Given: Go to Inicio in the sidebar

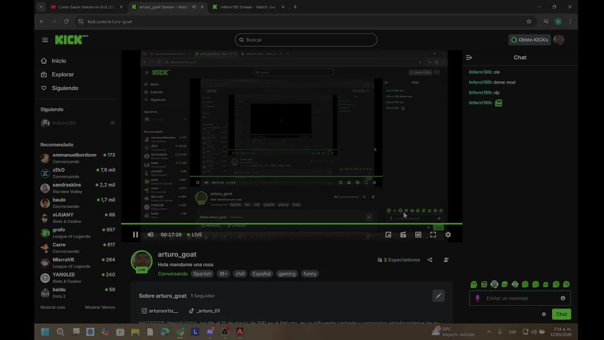Looking at the screenshot, I should (x=59, y=61).
